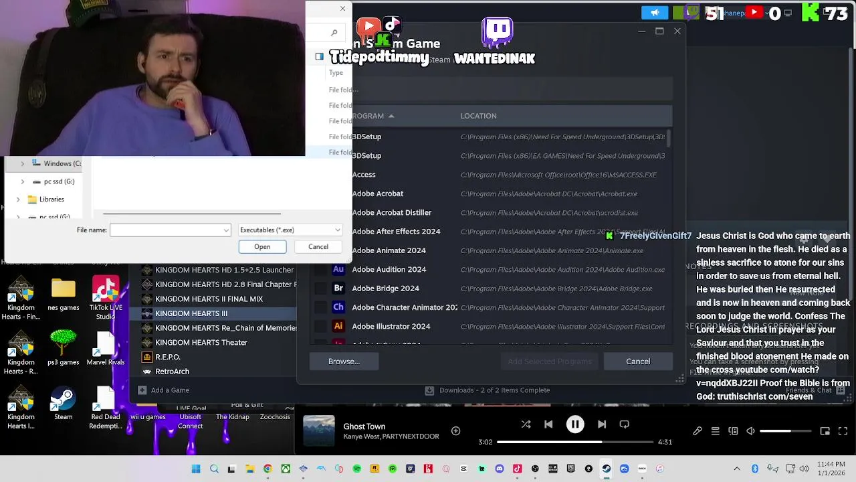The image size is (856, 482).
Task: Open the TikTok LIVE Studio desktop shortcut
Action: click(106, 298)
